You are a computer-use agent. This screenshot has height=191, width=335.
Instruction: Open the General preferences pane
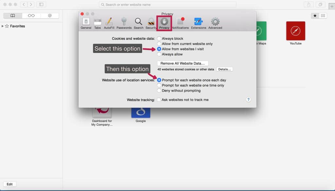coord(86,23)
